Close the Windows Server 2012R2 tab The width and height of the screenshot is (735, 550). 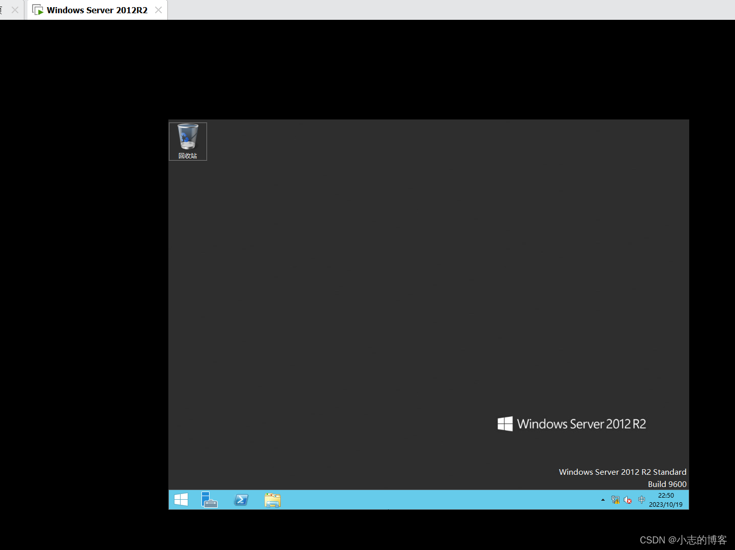click(159, 10)
